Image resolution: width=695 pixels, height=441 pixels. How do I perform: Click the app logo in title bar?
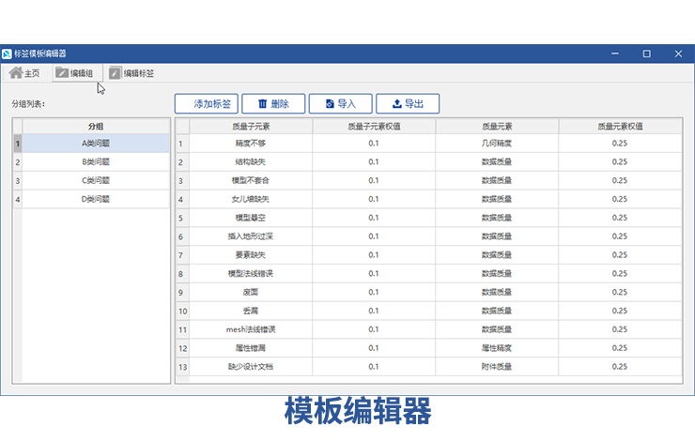8,53
